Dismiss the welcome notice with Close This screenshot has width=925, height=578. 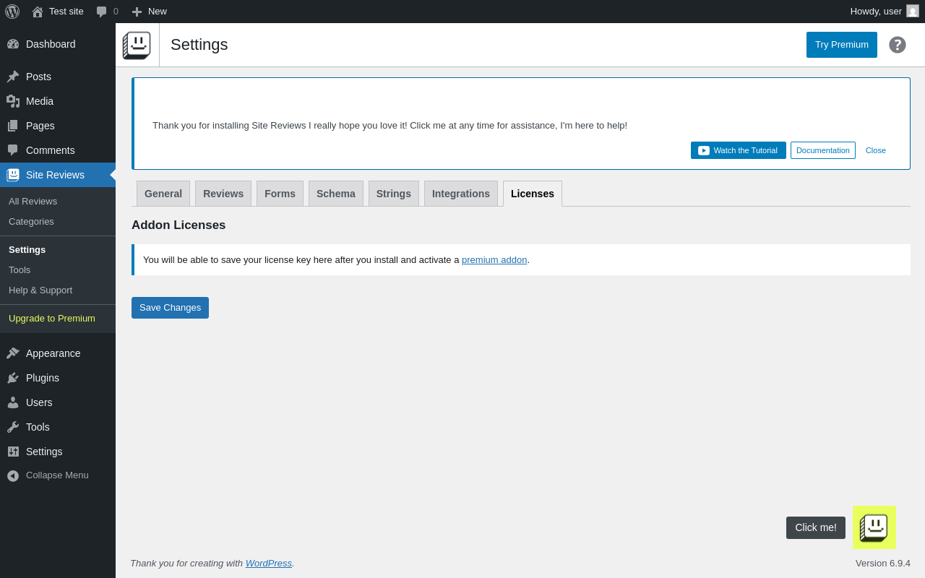tap(876, 150)
